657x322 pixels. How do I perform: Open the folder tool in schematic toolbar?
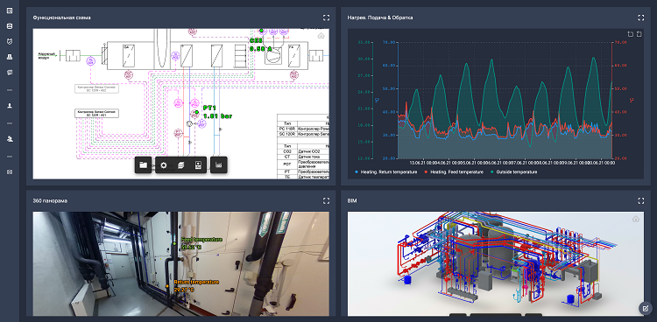[x=144, y=165]
